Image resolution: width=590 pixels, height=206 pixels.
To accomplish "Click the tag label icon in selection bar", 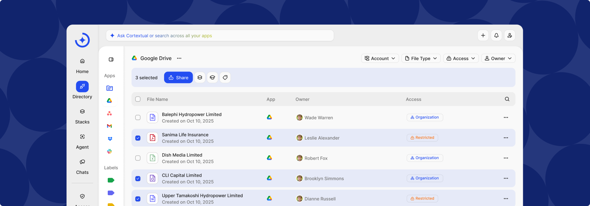I will pos(225,78).
